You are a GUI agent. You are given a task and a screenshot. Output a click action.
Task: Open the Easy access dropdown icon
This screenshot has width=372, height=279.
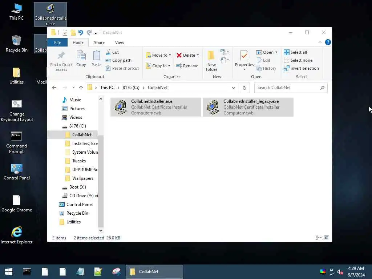pos(225,60)
